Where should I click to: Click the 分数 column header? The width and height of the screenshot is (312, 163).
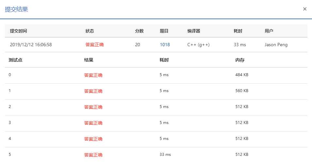pyautogui.click(x=139, y=31)
